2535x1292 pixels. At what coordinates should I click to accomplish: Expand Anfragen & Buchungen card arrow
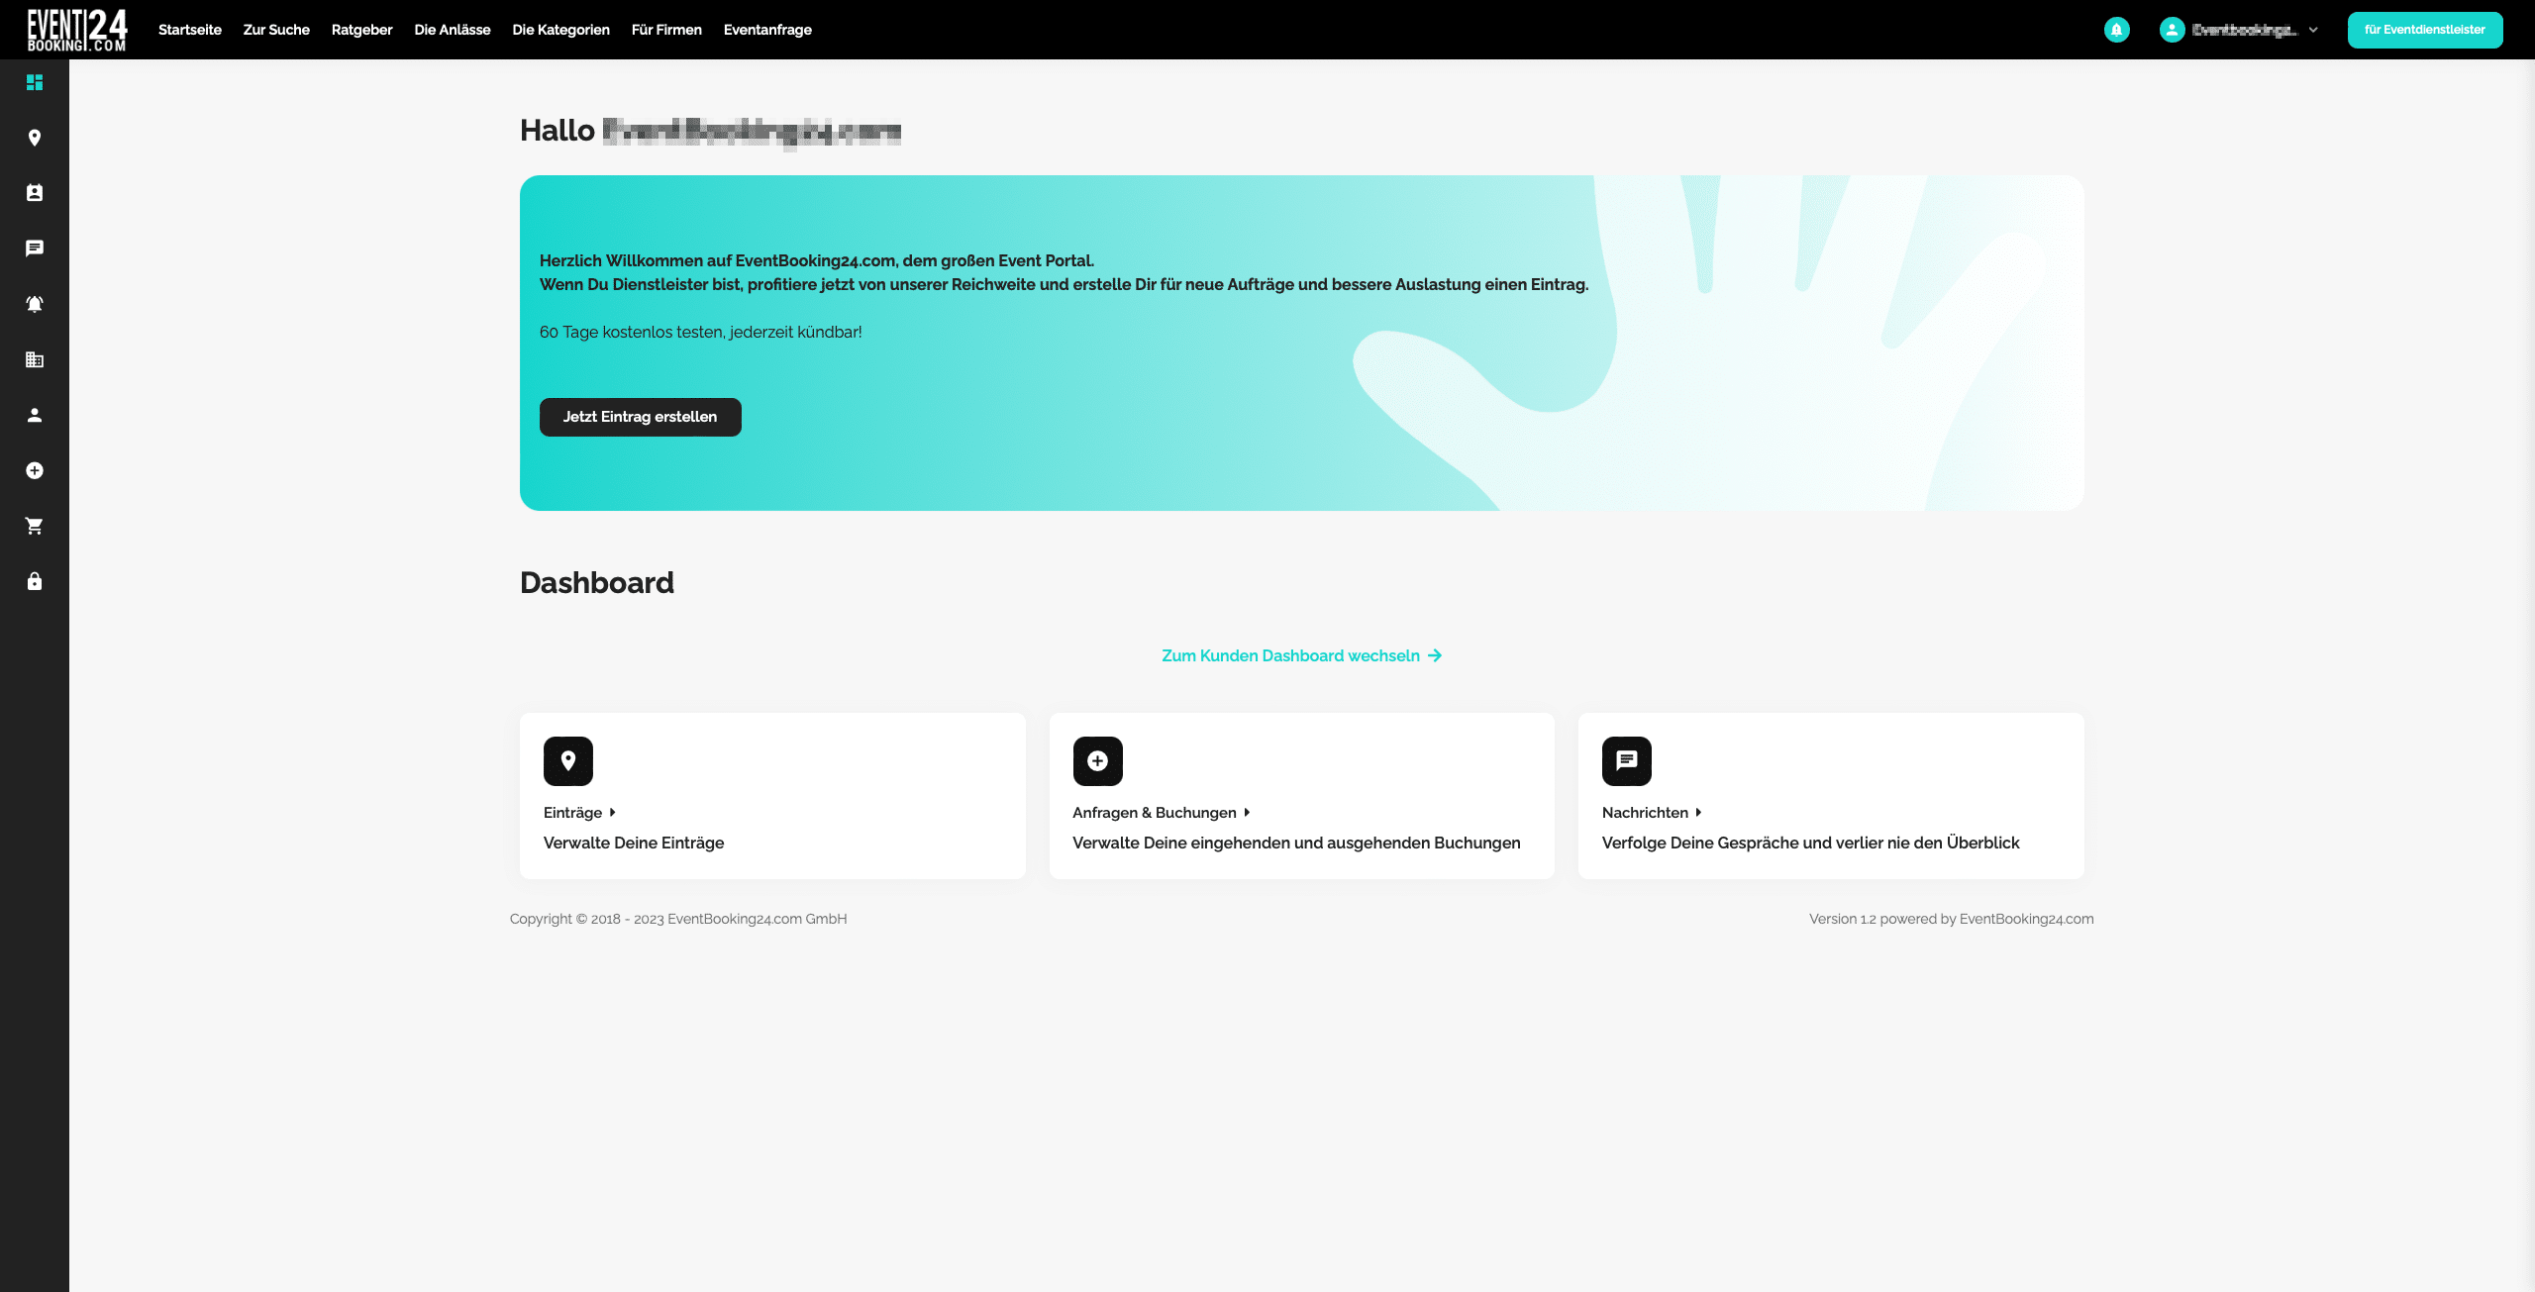click(x=1247, y=813)
